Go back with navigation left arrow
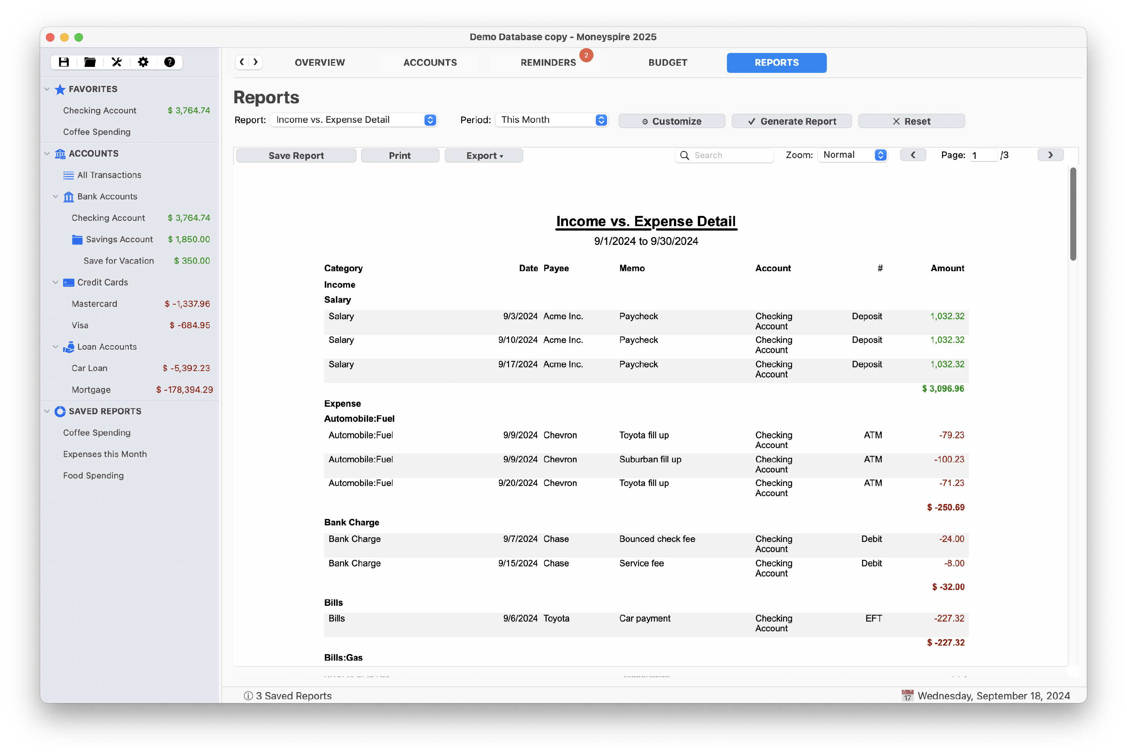This screenshot has height=756, width=1127. tap(242, 62)
